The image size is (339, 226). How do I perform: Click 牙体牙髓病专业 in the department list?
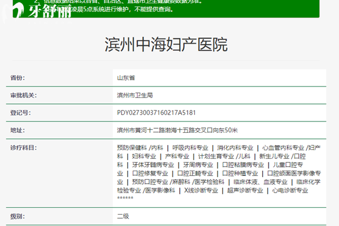click(x=153, y=165)
